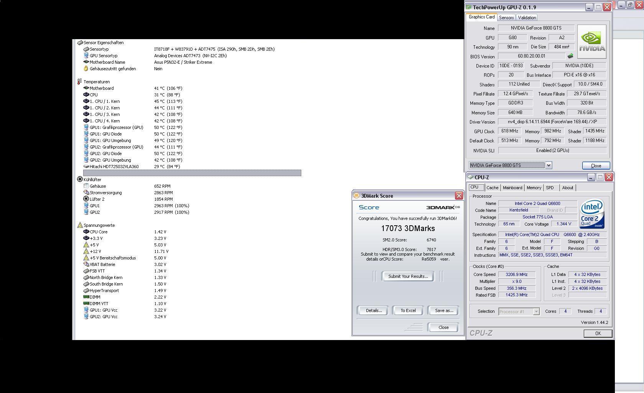Open the GPU selection dropdown in GPU-Z
Image resolution: width=644 pixels, height=393 pixels.
click(x=549, y=165)
